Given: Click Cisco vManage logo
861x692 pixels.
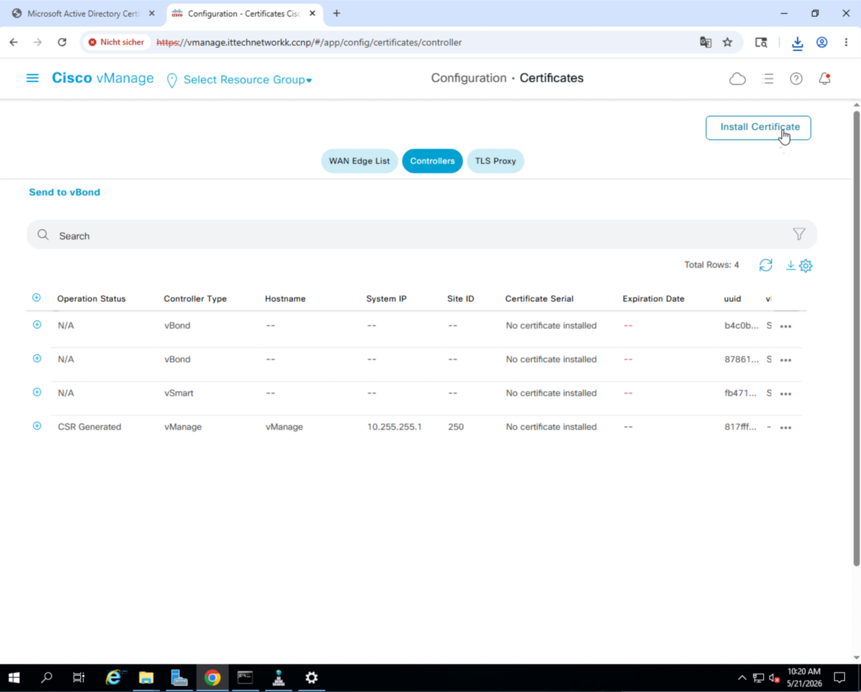Looking at the screenshot, I should coord(103,78).
